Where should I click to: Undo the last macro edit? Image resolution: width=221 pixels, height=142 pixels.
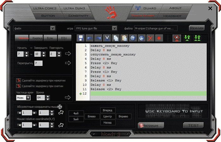[x=90, y=38]
